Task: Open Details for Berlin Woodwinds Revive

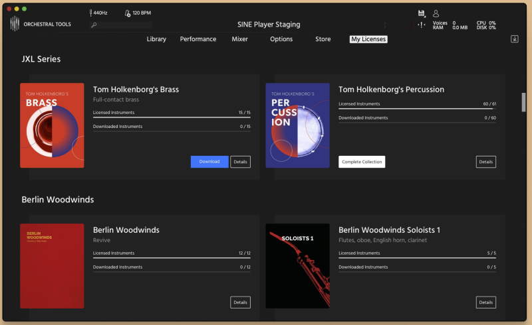Action: click(x=240, y=302)
